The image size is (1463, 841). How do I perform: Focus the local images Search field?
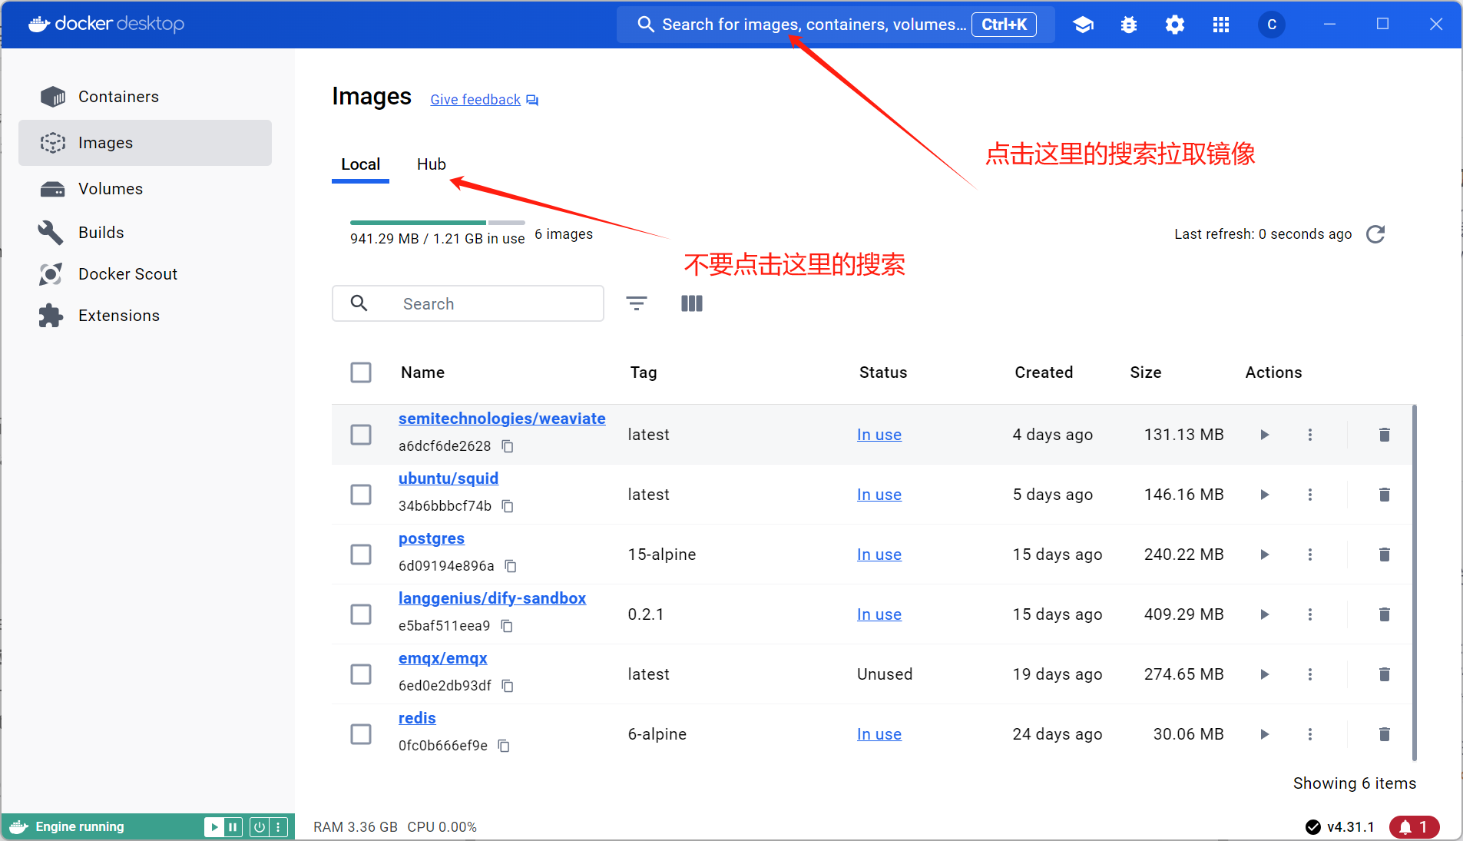click(x=468, y=303)
